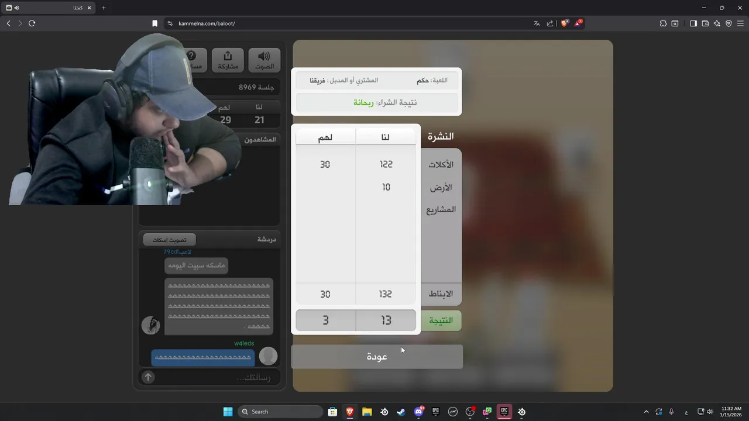Viewport: 749px width, 421px height.
Task: Open the translate page icon
Action: point(537,23)
